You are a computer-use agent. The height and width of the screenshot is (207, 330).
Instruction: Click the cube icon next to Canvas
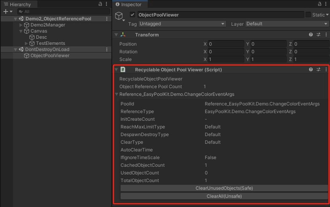coord(26,31)
